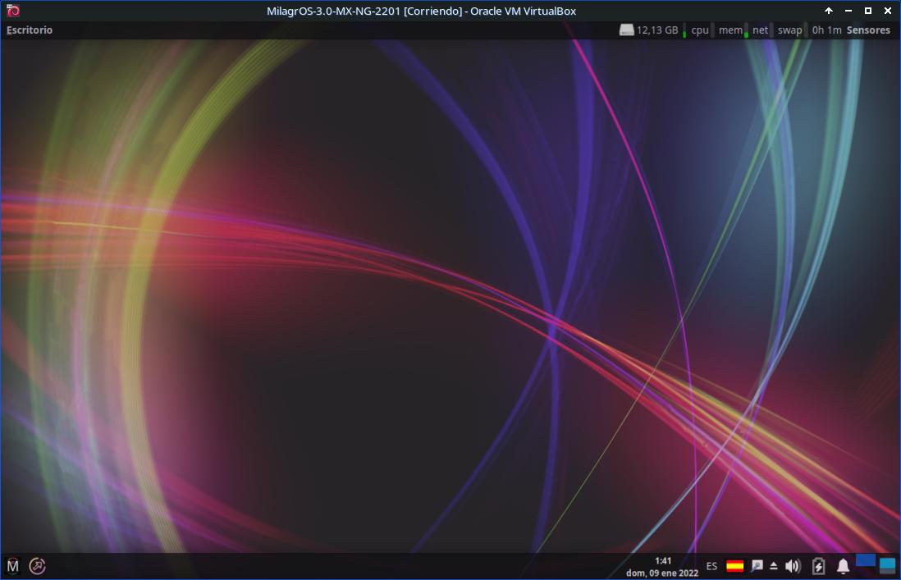Screen dimensions: 901x580
Task: Show notifications with the bell icon
Action: point(843,566)
